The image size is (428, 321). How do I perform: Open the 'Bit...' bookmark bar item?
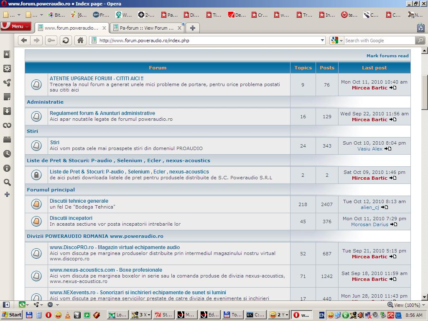coord(56,15)
